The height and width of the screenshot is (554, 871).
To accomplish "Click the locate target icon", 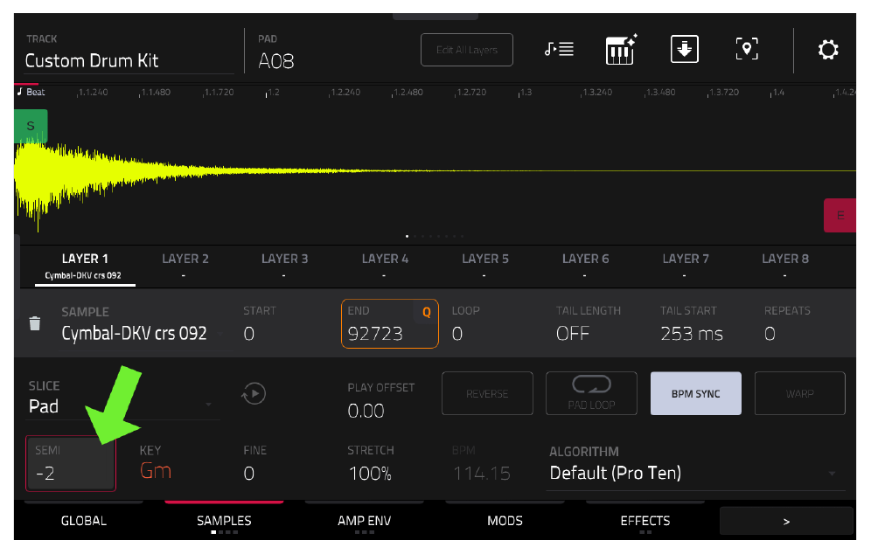I will [747, 50].
